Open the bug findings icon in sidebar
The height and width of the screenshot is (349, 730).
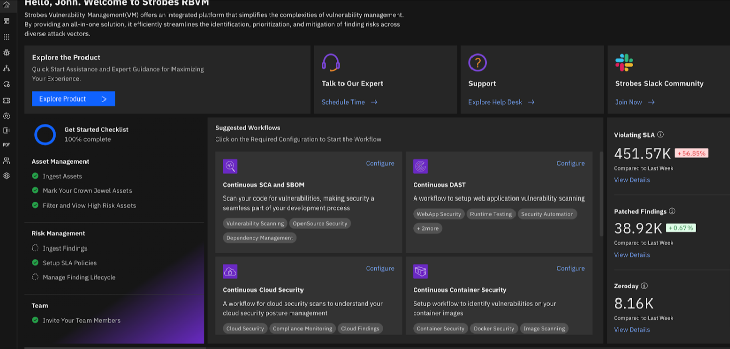coord(6,52)
